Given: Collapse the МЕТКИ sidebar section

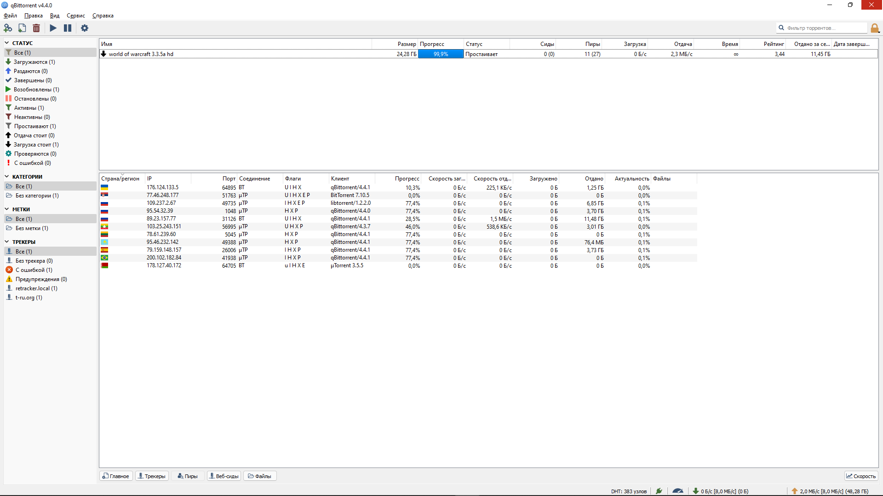Looking at the screenshot, I should [x=7, y=209].
